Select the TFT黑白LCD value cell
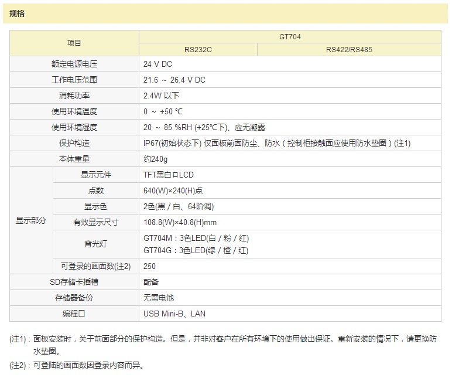 pyautogui.click(x=169, y=175)
